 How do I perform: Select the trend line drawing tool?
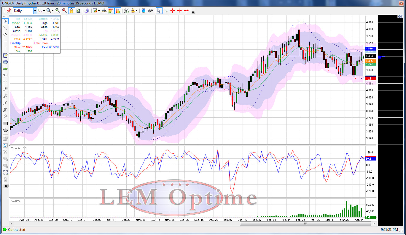point(5,28)
